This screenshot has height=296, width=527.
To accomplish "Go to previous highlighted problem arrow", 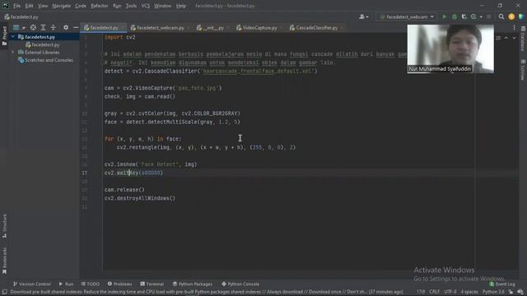I will (x=506, y=38).
